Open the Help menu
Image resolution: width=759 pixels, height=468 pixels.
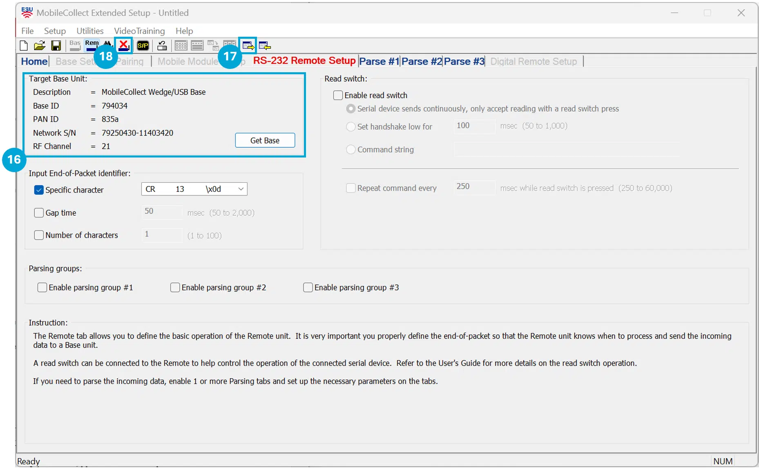(184, 31)
